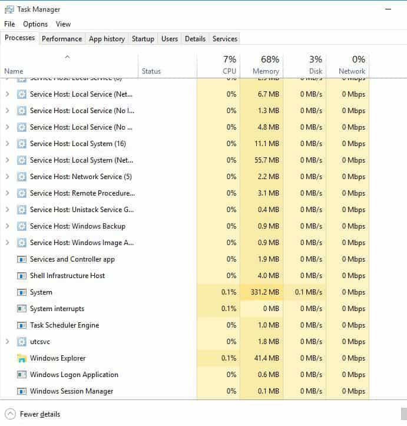Image resolution: width=407 pixels, height=426 pixels.
Task: Minimize the Task Manager window
Action: [388, 9]
